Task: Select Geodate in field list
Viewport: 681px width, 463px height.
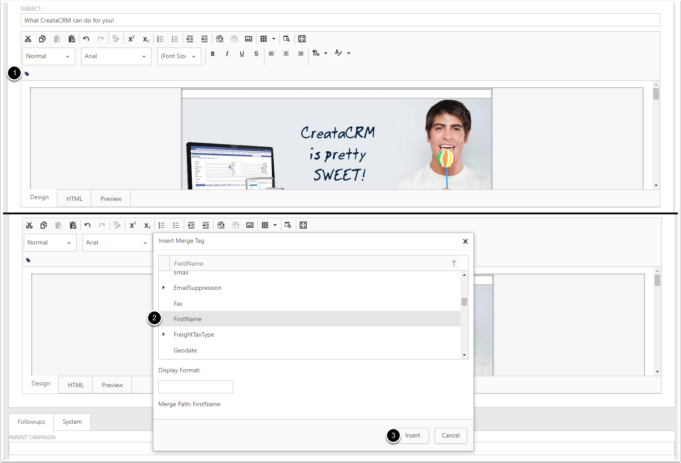Action: point(309,350)
